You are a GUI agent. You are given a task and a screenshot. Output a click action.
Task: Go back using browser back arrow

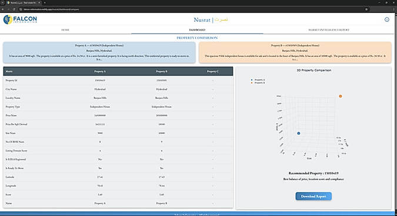point(2,9)
